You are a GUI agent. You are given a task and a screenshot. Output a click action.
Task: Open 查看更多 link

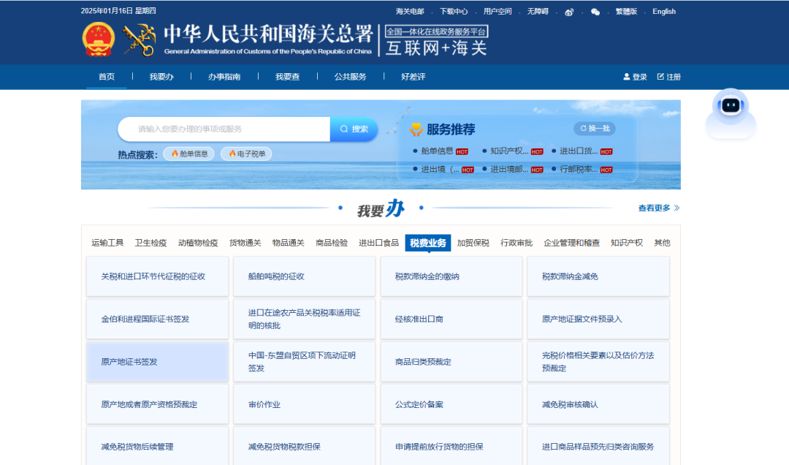pos(659,208)
